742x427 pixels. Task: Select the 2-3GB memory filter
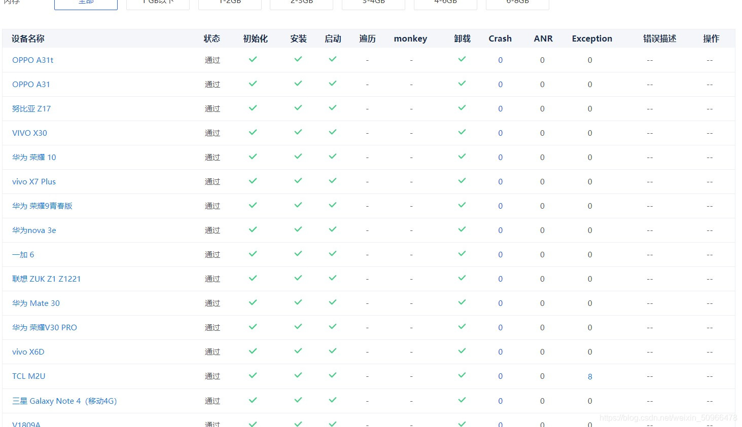(301, 3)
